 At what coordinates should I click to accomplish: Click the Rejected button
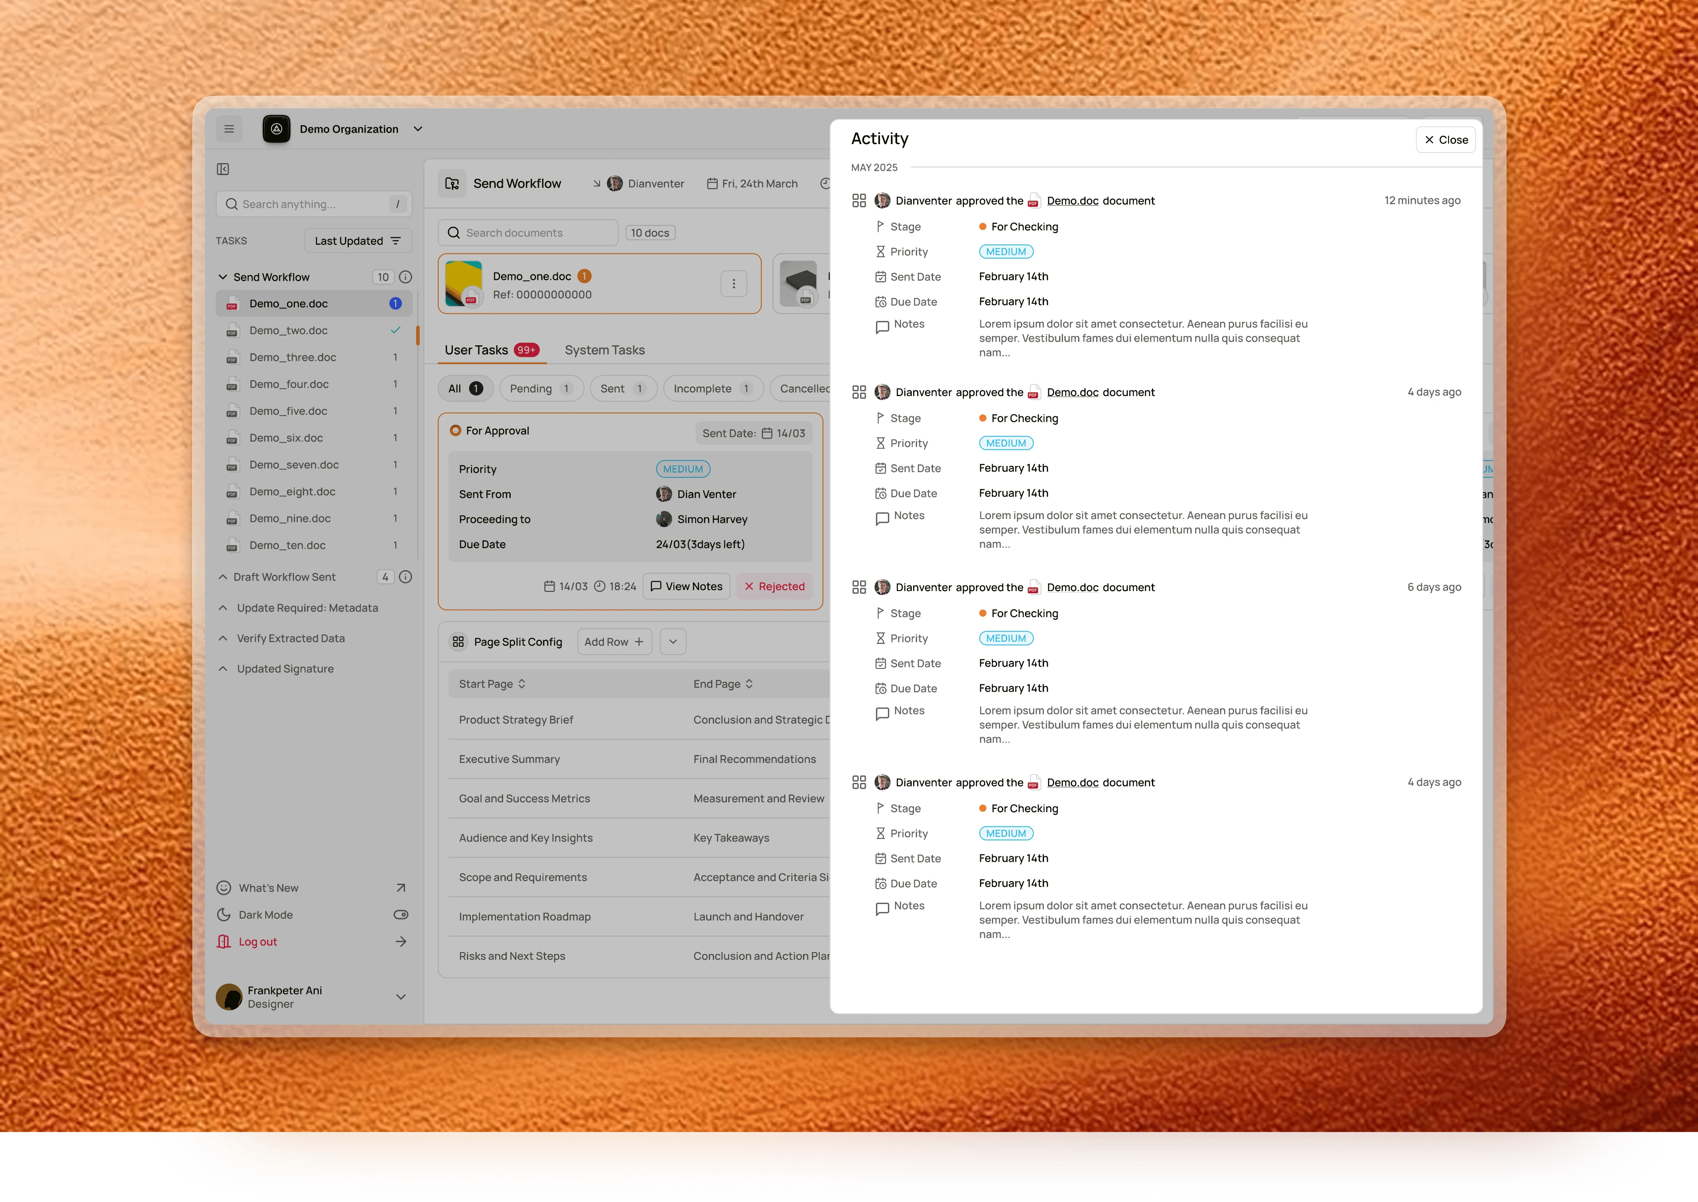coord(774,586)
